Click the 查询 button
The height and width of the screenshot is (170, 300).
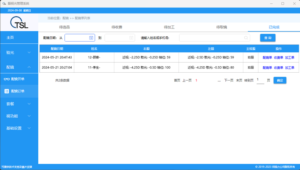click(x=268, y=38)
